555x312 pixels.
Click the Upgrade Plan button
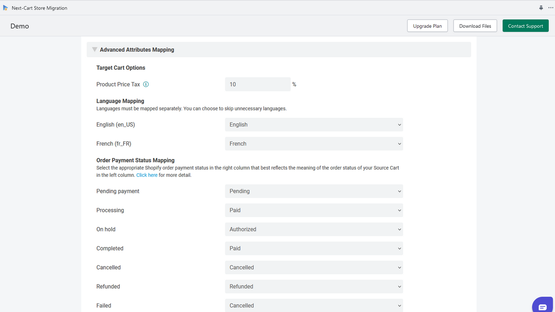(427, 26)
